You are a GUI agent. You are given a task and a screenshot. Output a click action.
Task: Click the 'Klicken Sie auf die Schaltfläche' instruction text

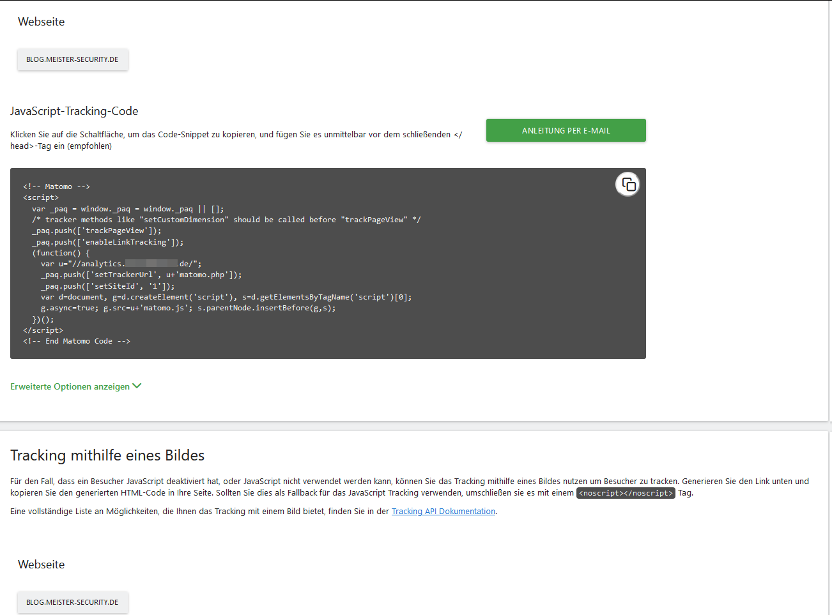point(236,140)
